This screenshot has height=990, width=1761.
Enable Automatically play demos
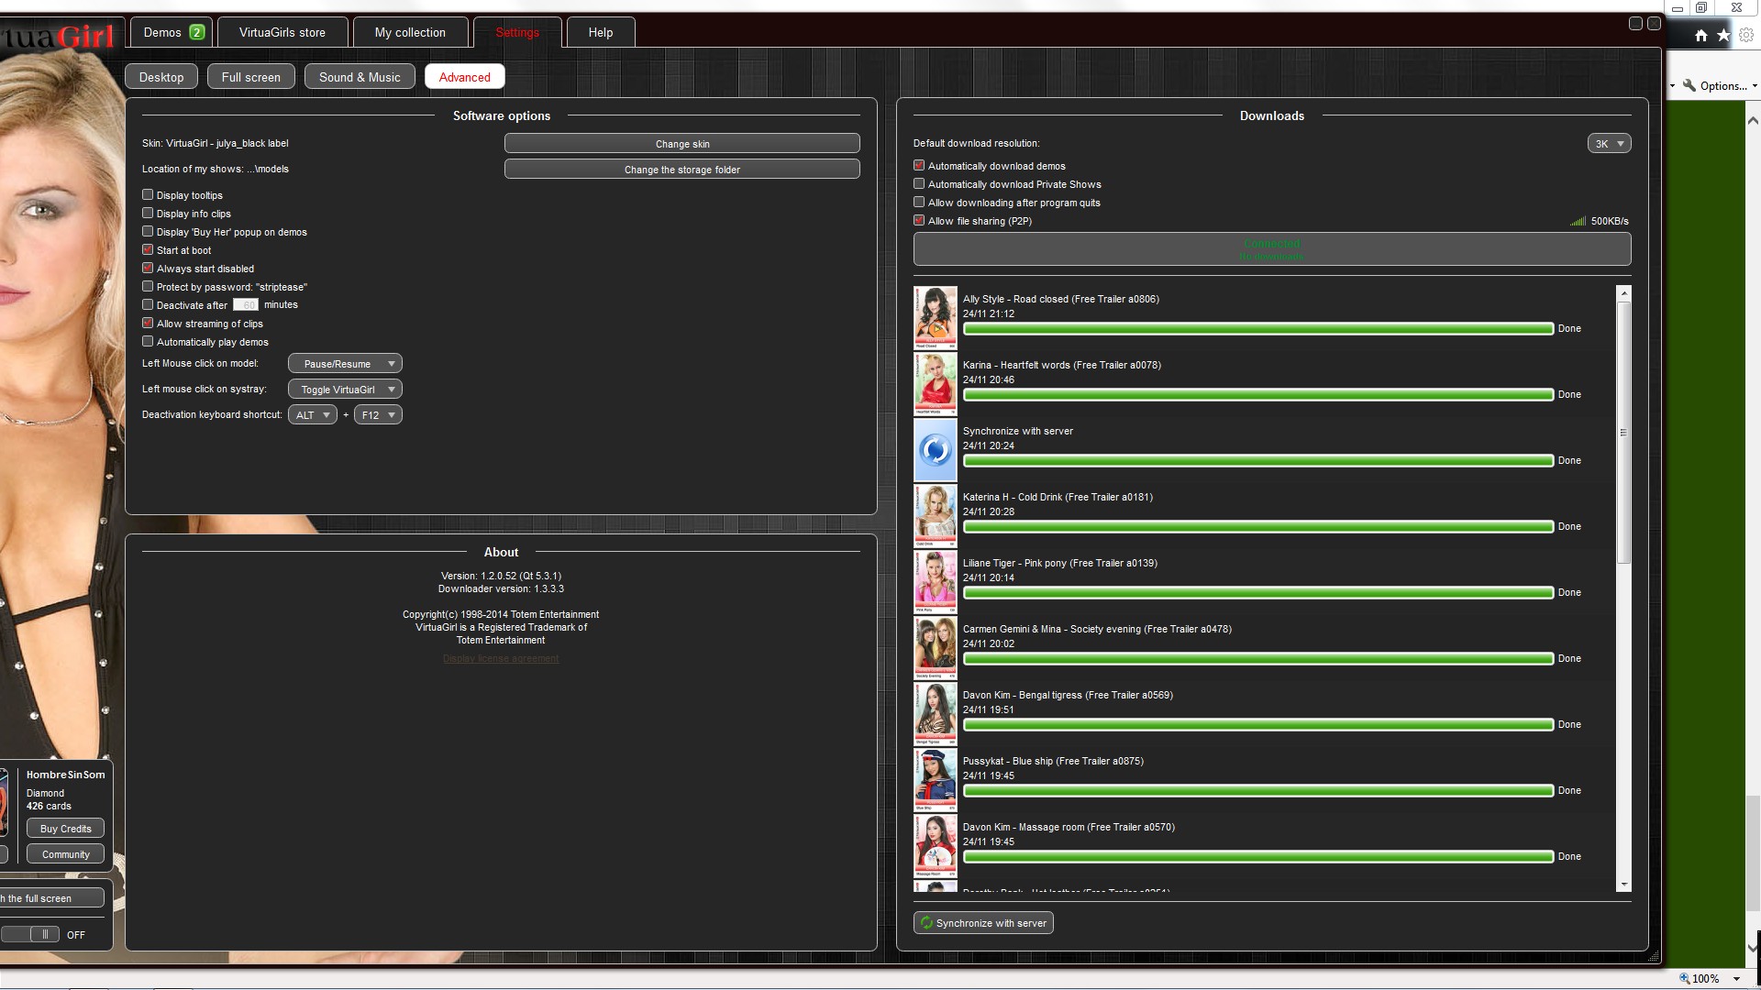click(148, 341)
